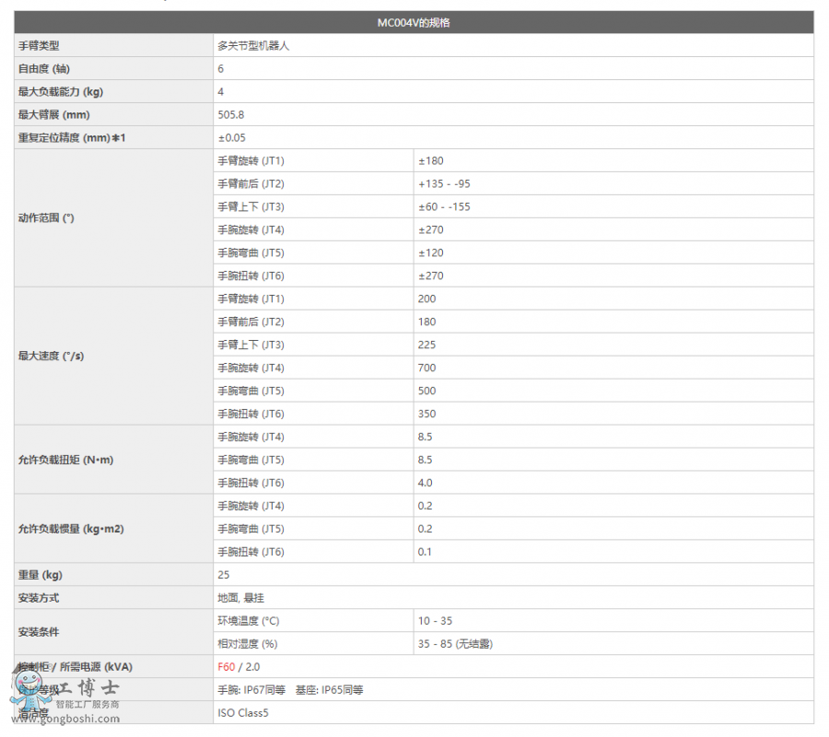Select the 700 max speed value
The height and width of the screenshot is (737, 829).
click(426, 368)
